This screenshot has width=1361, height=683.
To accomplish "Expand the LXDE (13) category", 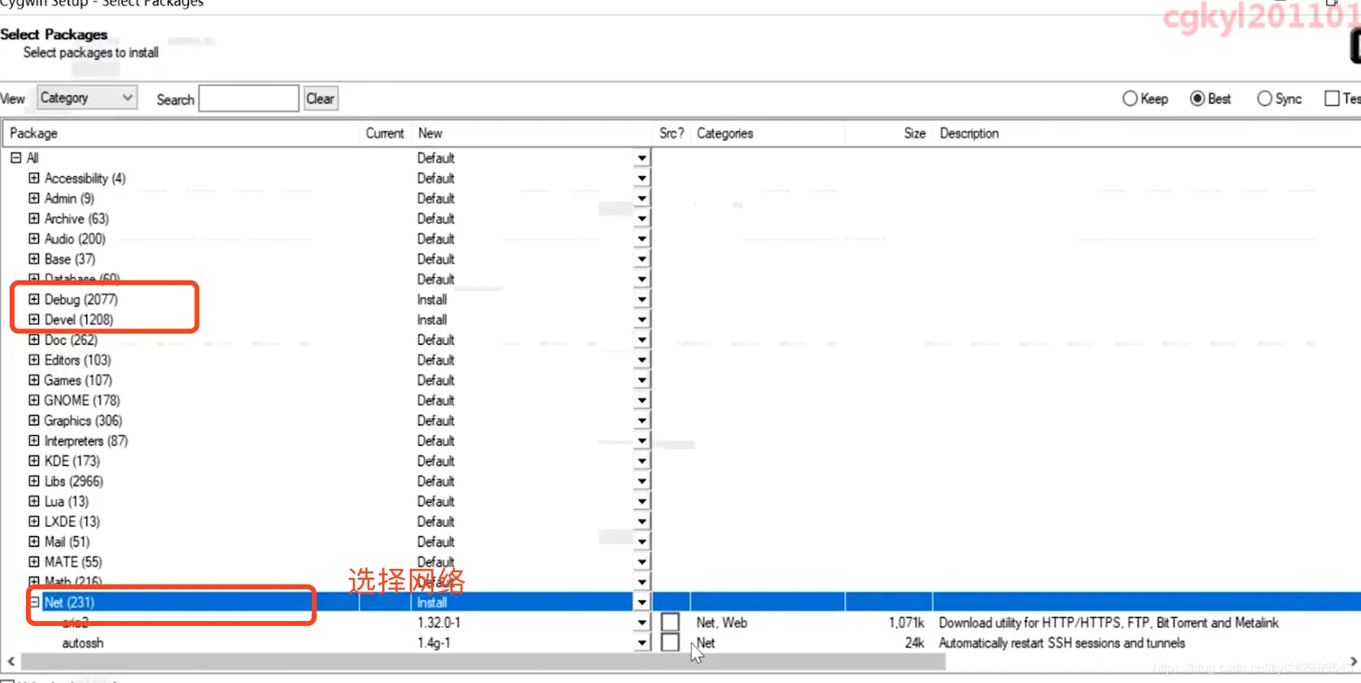I will pyautogui.click(x=33, y=522).
